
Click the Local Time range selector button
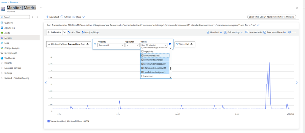coord(271,17)
